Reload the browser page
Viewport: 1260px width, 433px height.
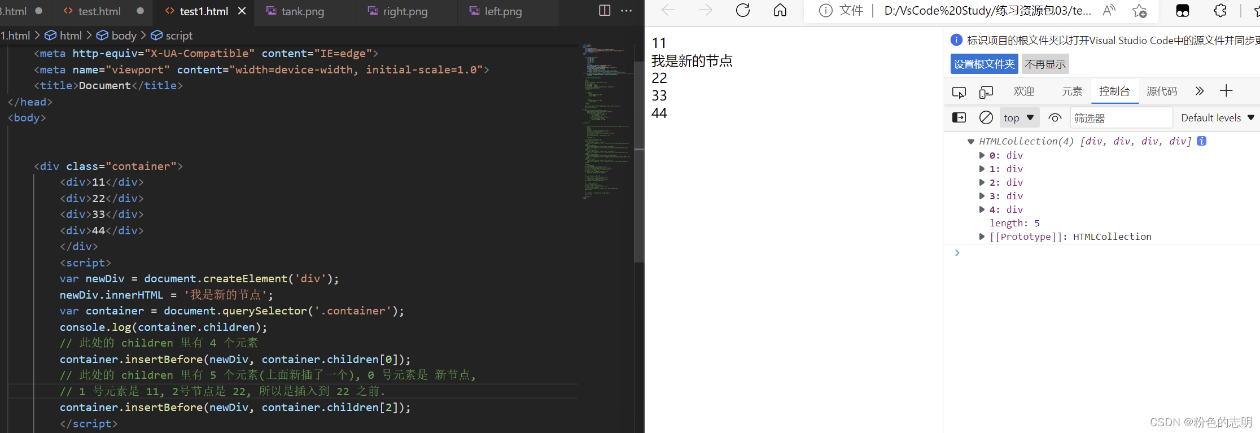point(743,10)
